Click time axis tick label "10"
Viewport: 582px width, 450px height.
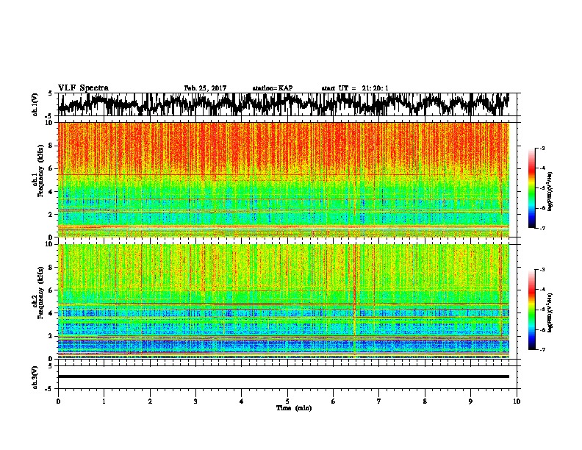pyautogui.click(x=517, y=401)
